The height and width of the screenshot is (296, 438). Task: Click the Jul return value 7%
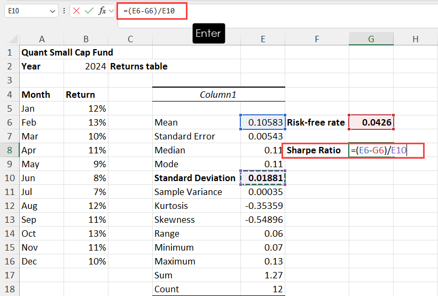86,192
